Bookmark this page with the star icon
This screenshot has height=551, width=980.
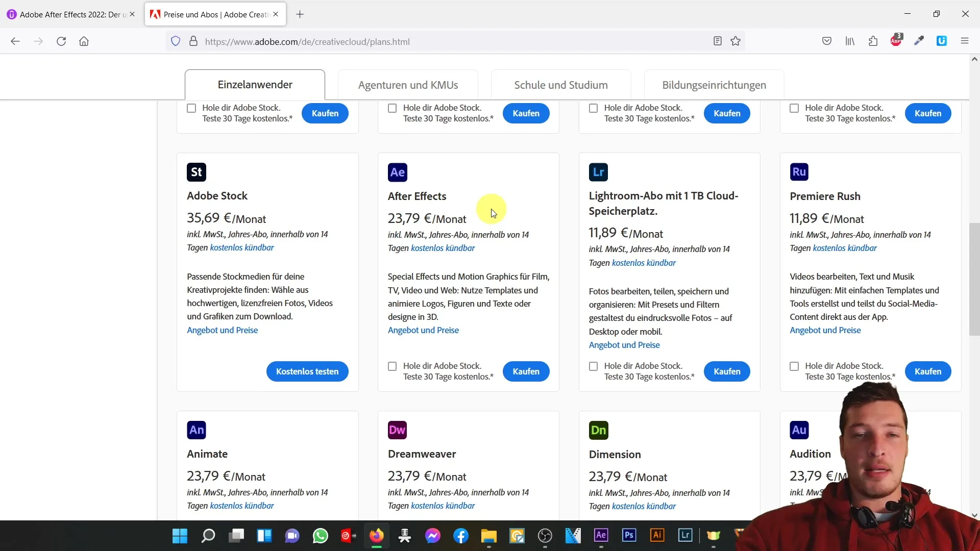pos(736,41)
